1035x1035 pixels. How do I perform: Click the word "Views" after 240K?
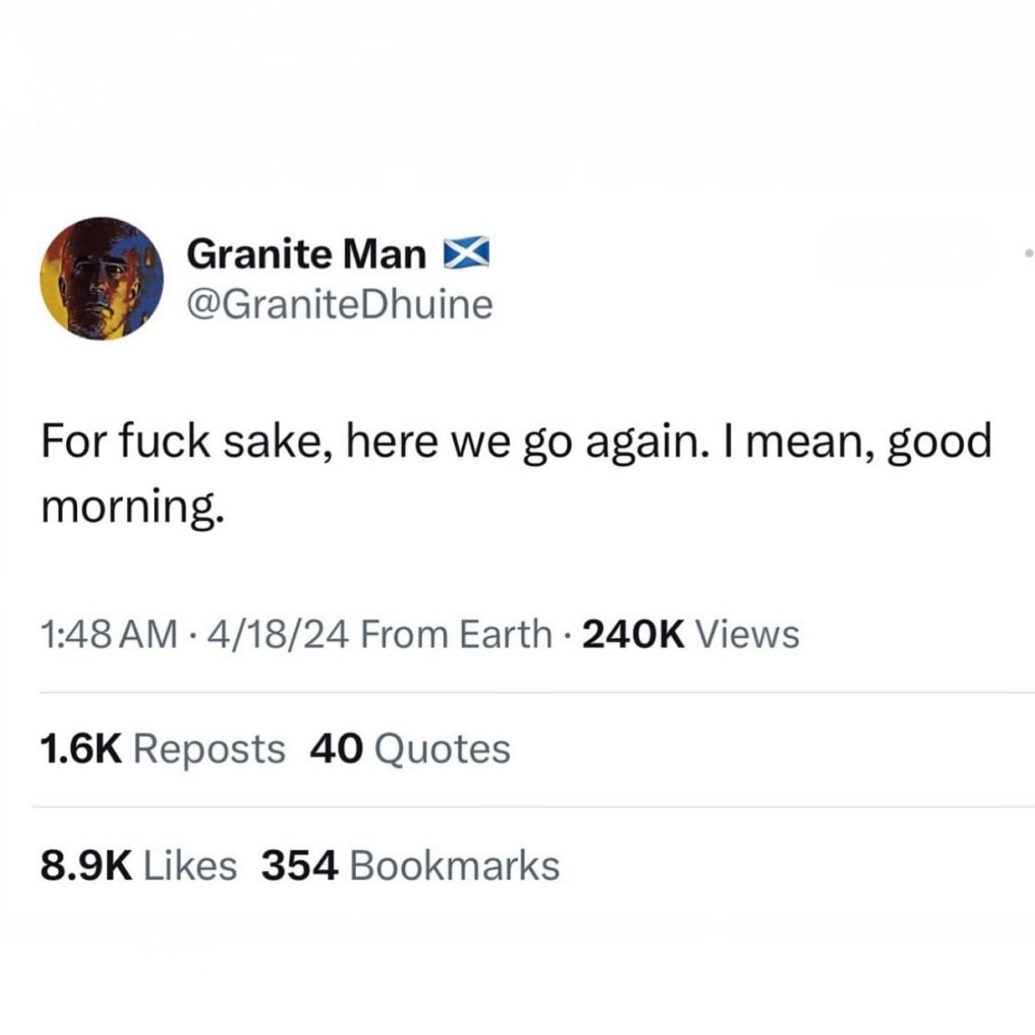(x=747, y=634)
